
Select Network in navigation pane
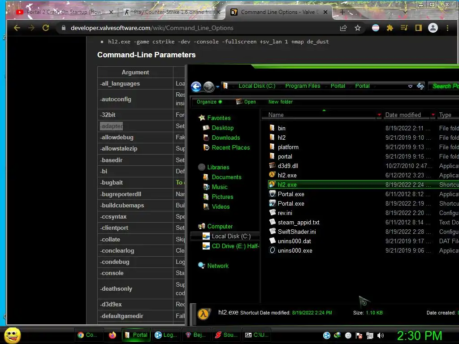tap(218, 266)
